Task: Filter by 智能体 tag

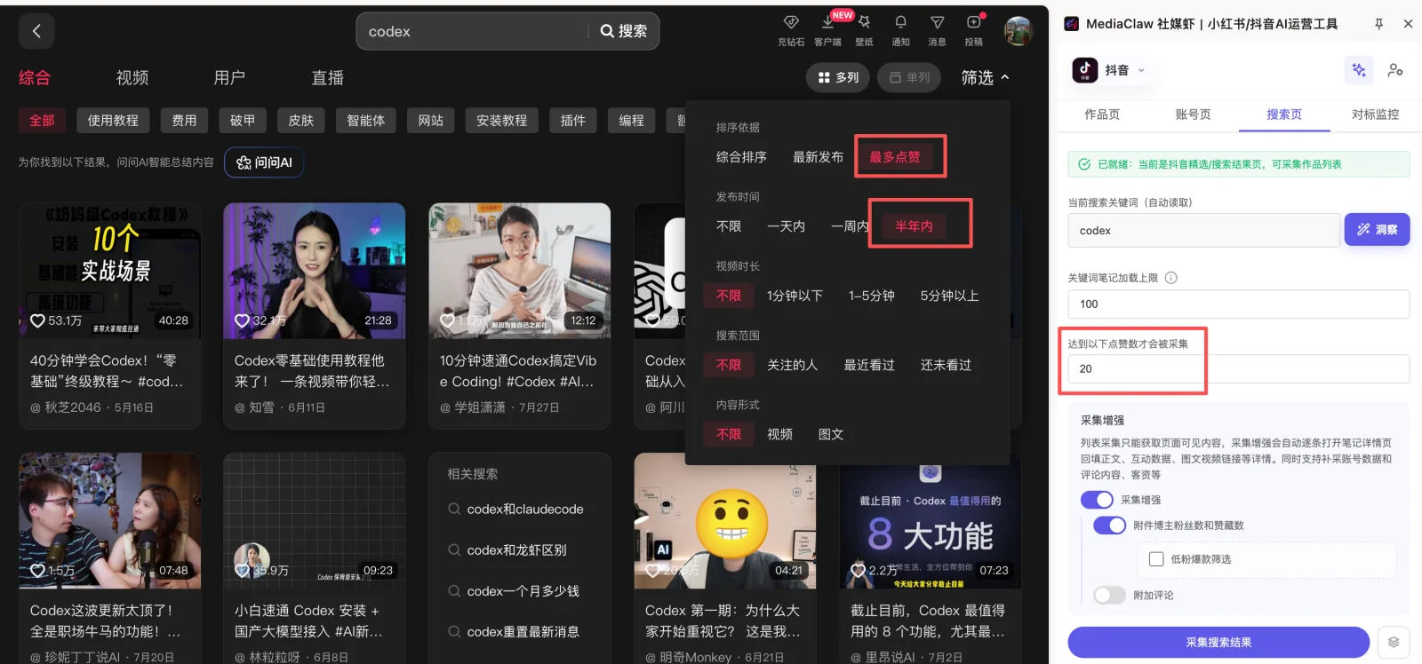Action: click(x=365, y=120)
